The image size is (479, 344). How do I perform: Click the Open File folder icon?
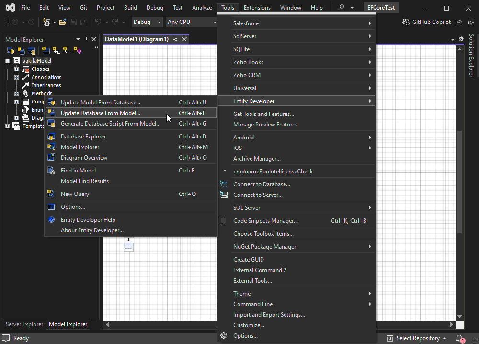coord(62,22)
